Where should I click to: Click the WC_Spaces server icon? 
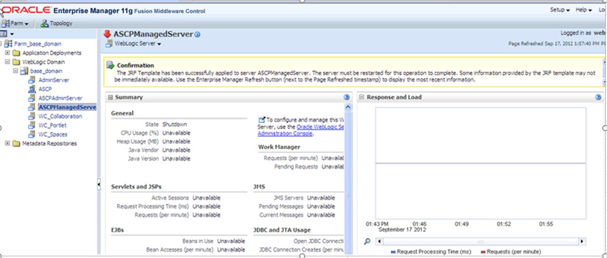(x=32, y=134)
